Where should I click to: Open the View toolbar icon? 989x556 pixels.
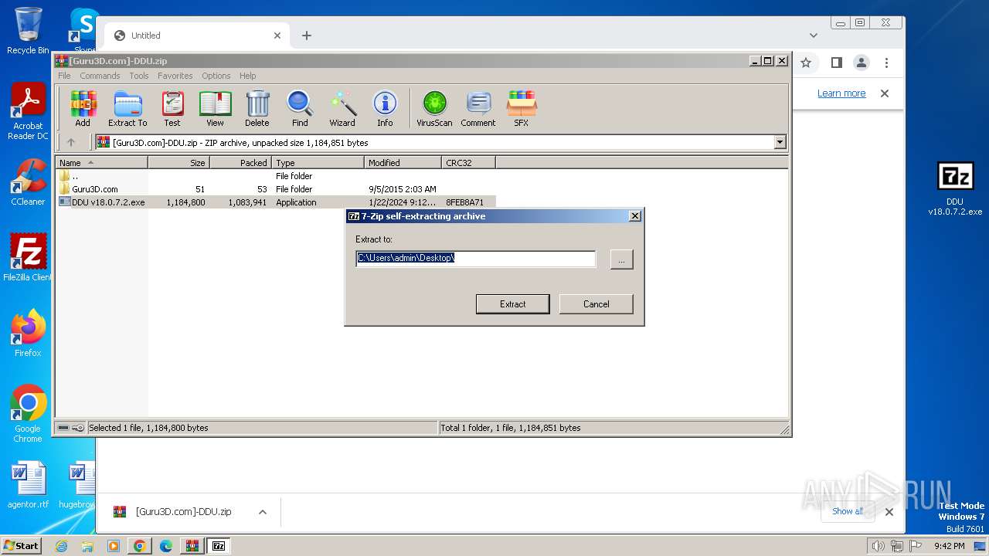215,108
